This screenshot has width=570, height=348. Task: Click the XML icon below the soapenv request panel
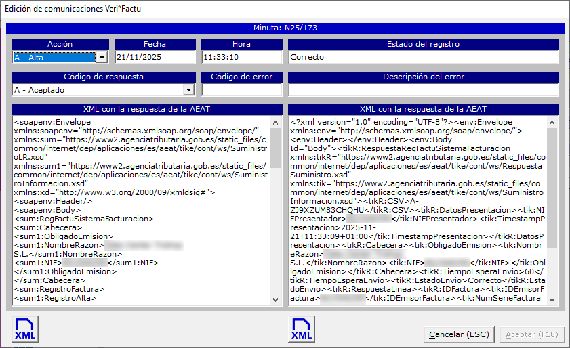click(x=26, y=328)
